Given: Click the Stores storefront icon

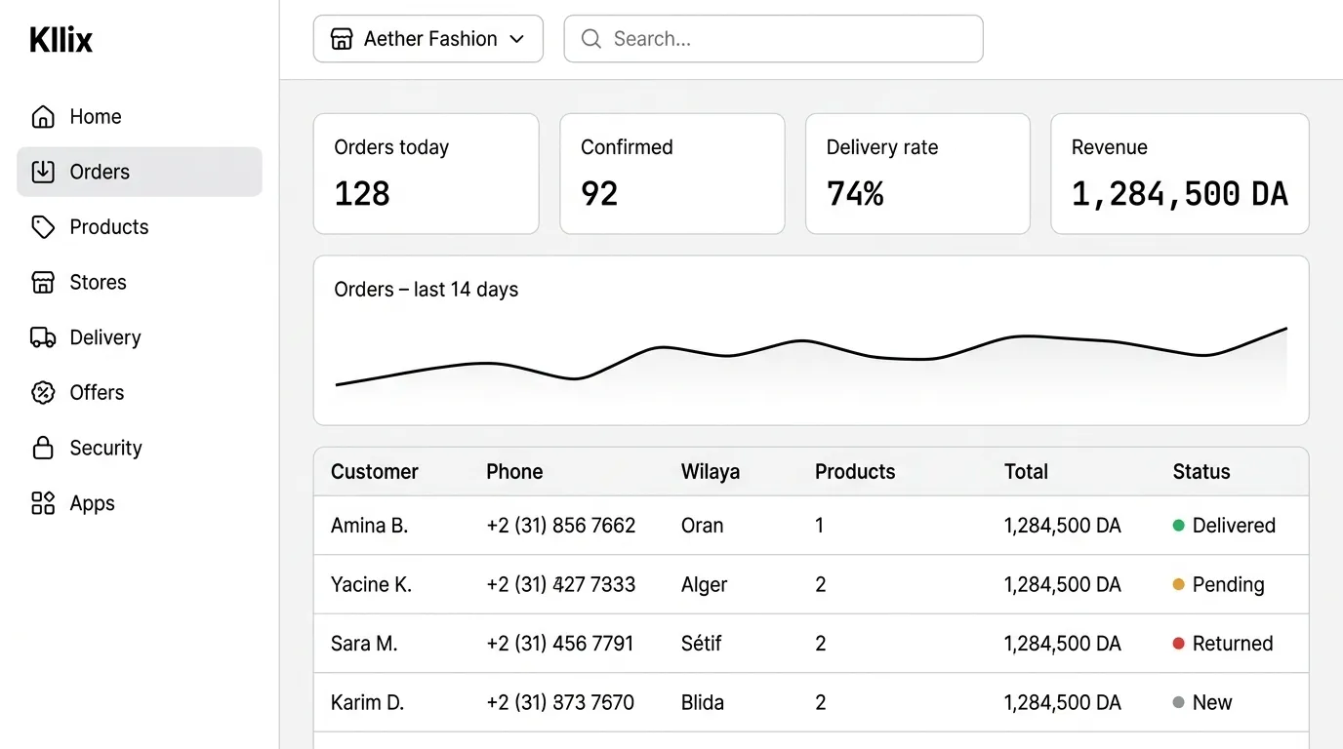Looking at the screenshot, I should (43, 283).
